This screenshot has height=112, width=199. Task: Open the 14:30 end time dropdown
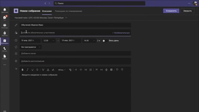(x=89, y=40)
